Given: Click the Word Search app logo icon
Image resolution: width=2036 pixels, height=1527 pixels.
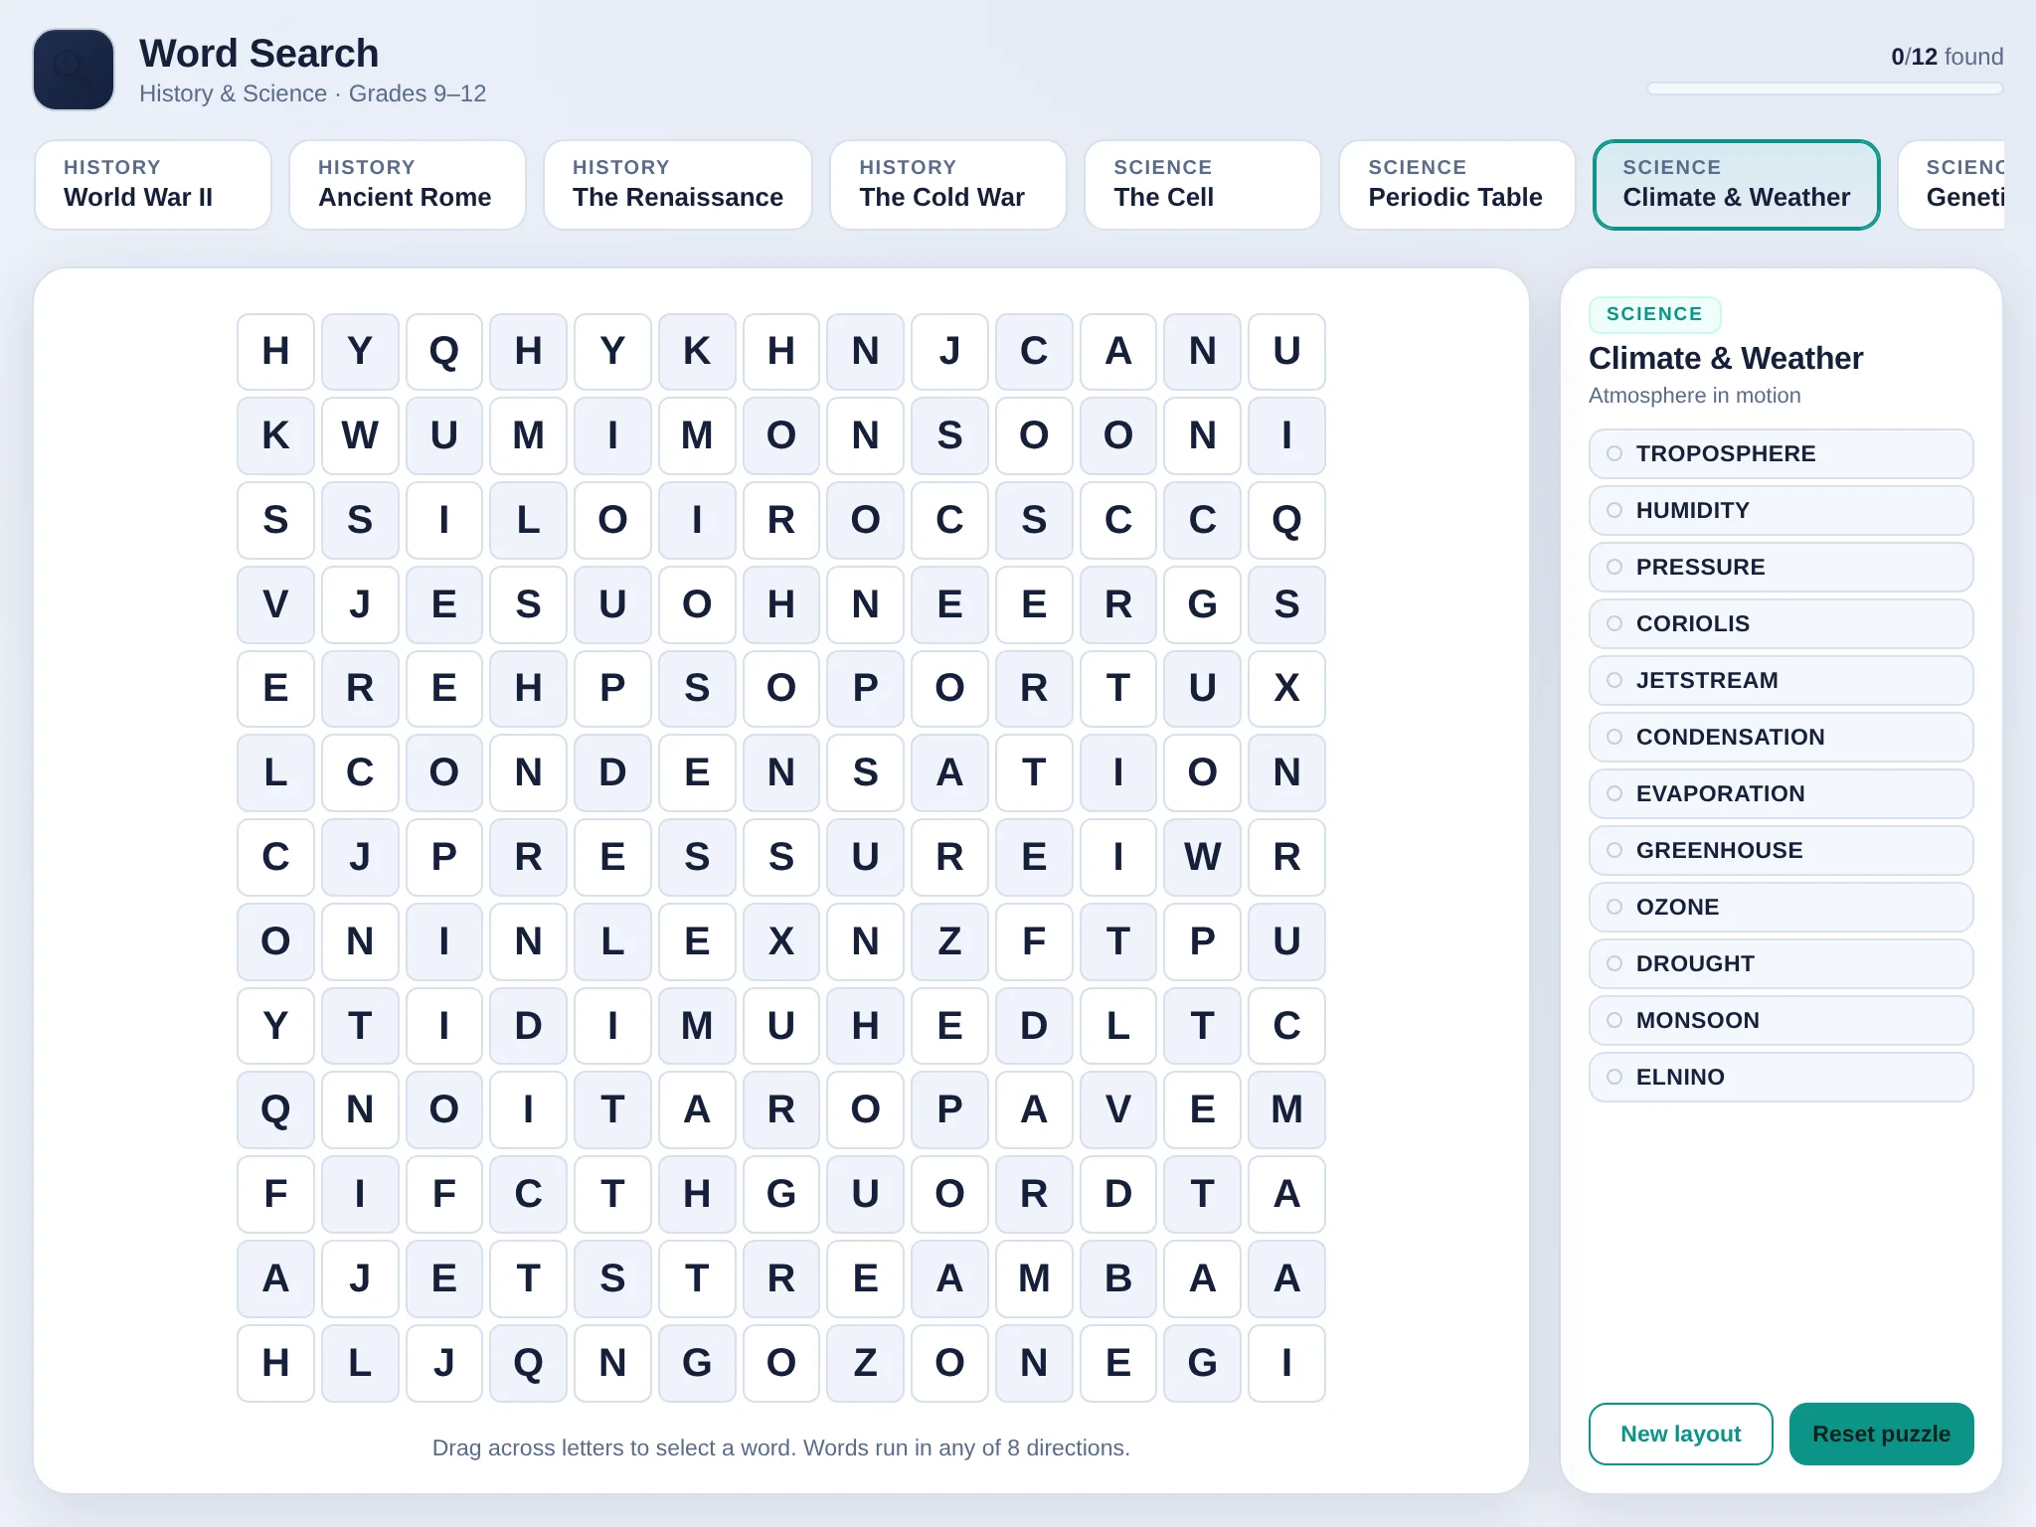Looking at the screenshot, I should pos(74,70).
